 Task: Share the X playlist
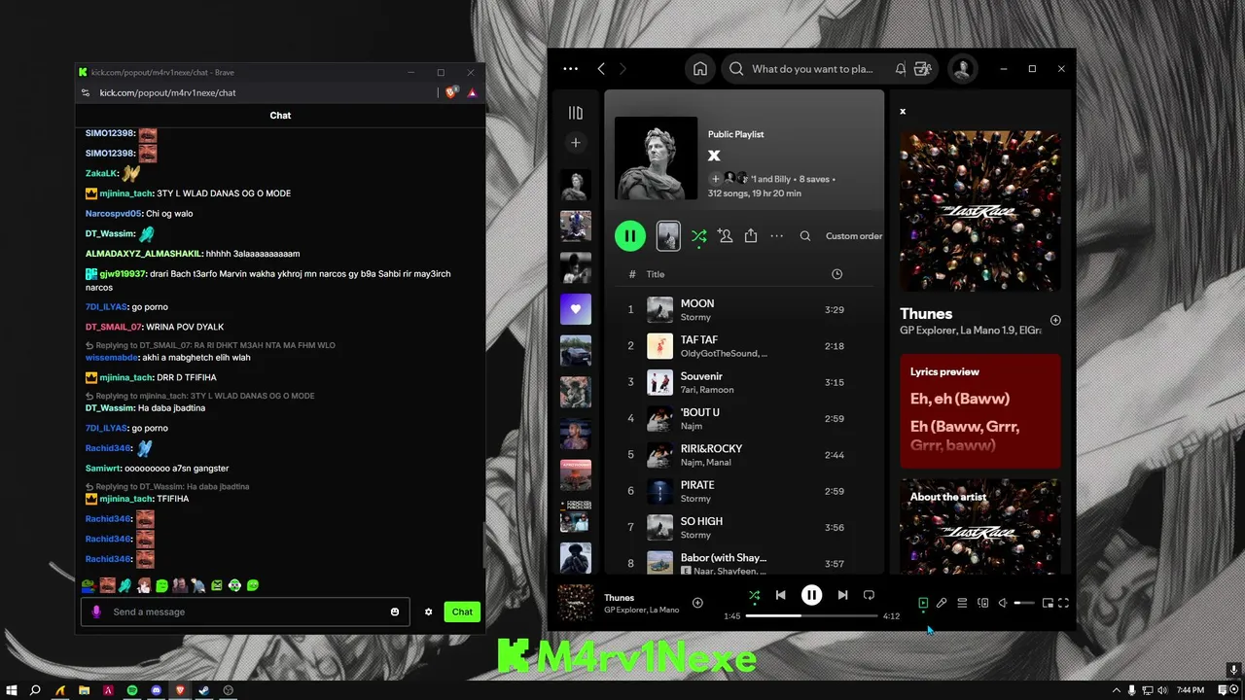point(751,235)
